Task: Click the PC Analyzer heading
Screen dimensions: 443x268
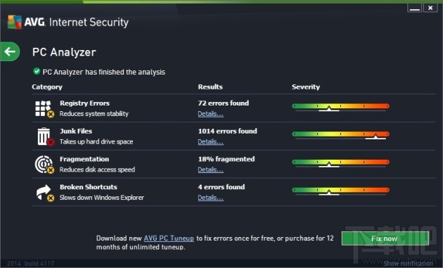Action: [64, 52]
